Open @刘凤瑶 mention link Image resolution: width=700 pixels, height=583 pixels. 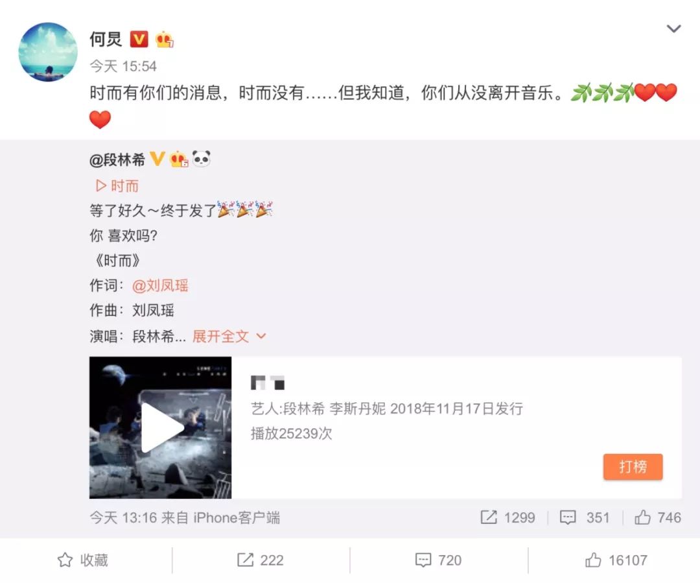[x=160, y=285]
